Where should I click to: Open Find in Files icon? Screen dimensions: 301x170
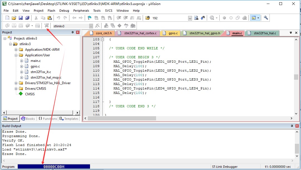[x=148, y=18]
